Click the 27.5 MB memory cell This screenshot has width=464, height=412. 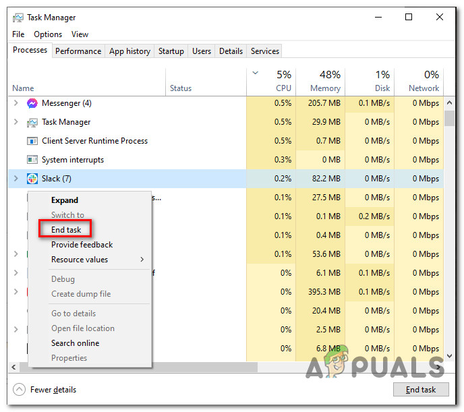point(320,198)
